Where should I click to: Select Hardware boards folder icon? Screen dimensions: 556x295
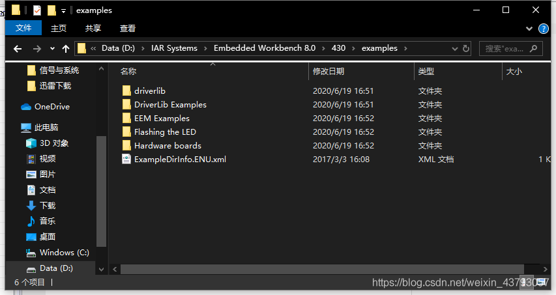point(126,146)
